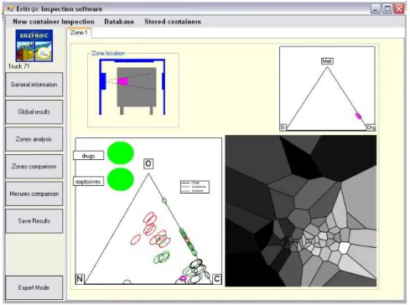Click the magenta marker near C vertex
Image resolution: width=410 pixels, height=305 pixels.
(183, 278)
